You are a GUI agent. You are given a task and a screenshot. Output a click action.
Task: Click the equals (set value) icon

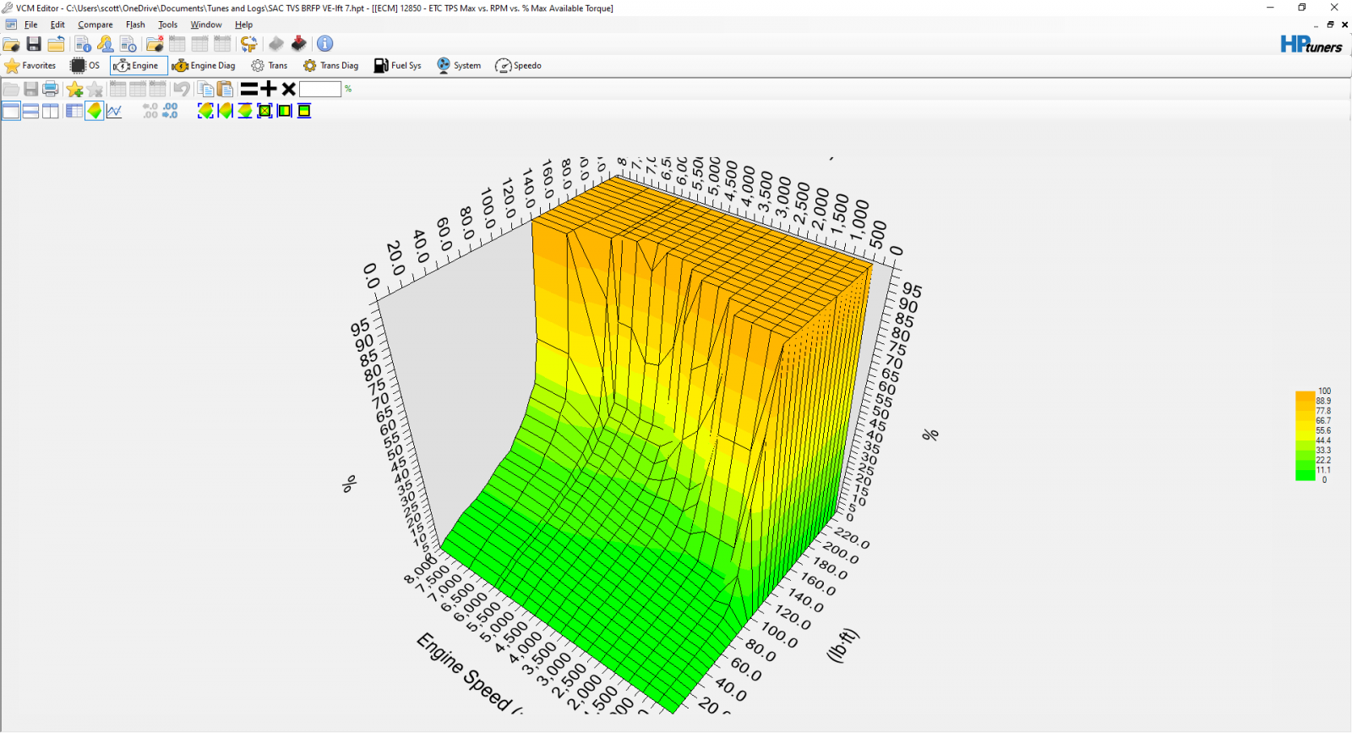click(248, 89)
